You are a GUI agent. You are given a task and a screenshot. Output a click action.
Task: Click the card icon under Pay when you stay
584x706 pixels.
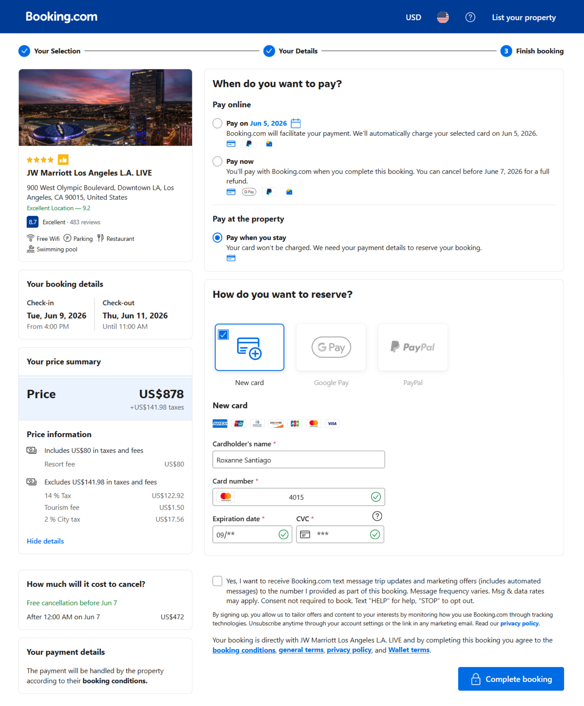click(x=231, y=258)
